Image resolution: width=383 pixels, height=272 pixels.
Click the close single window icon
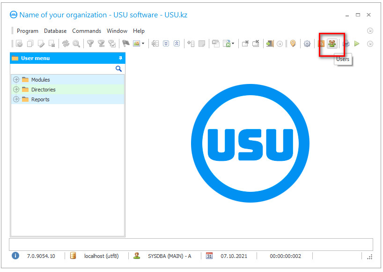point(245,44)
